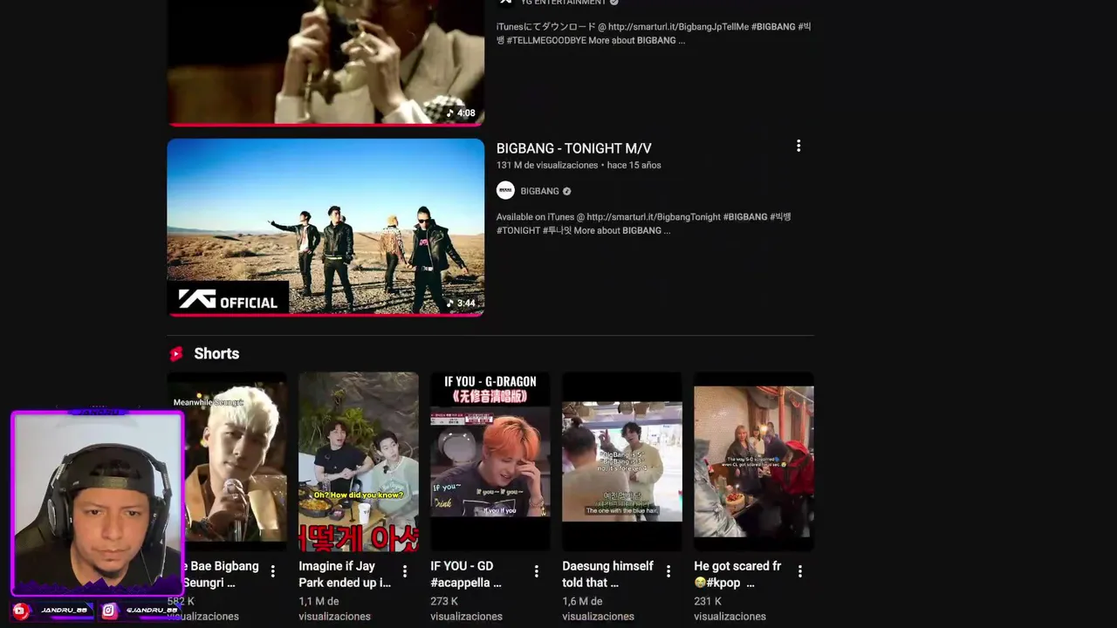
Task: Play the BIGBANG TONIGHT video thumbnail
Action: click(326, 227)
